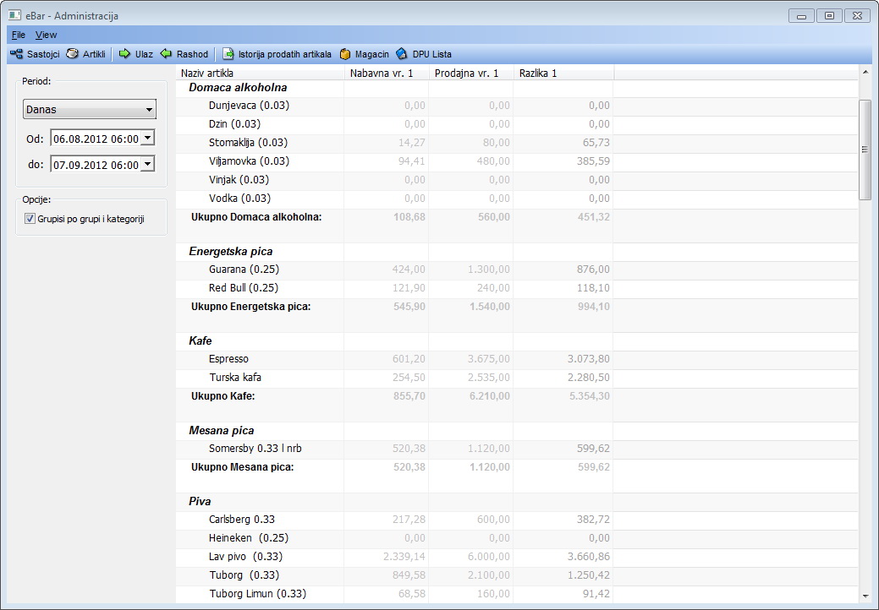Screen dimensions: 879x610
Task: Expand the Danas period dropdown
Action: pyautogui.click(x=149, y=110)
